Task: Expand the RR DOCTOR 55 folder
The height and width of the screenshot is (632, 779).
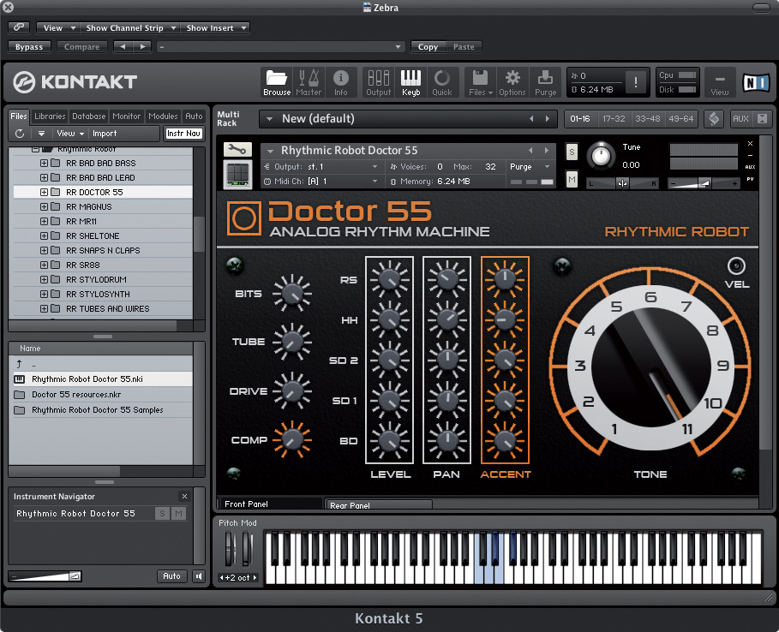Action: 44,192
